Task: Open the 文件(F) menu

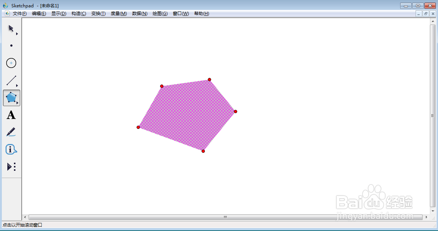Action: tap(19, 14)
